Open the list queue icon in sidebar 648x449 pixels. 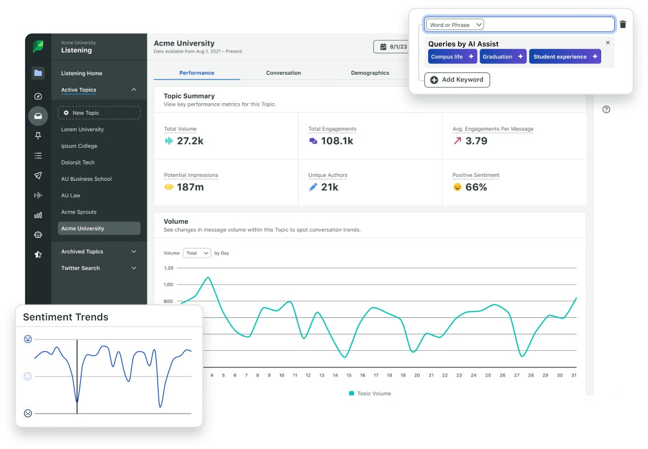37,155
